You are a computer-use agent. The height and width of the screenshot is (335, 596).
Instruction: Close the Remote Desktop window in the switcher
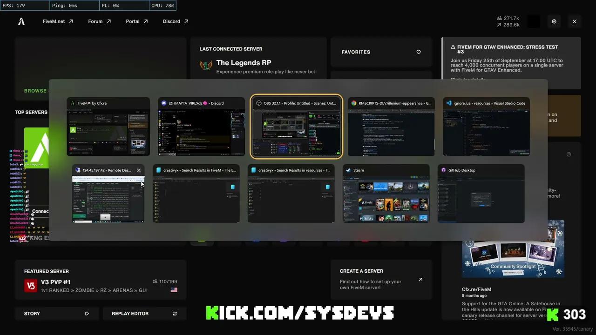(139, 170)
